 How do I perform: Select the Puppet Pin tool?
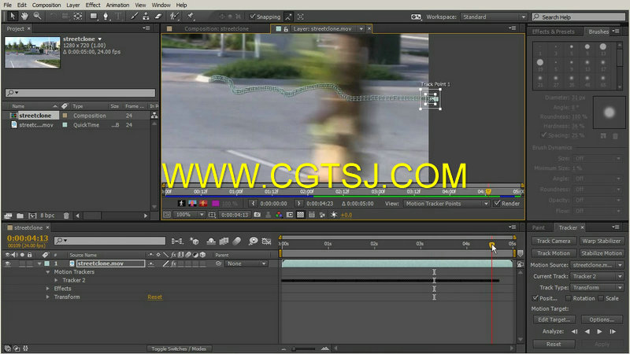[x=191, y=17]
